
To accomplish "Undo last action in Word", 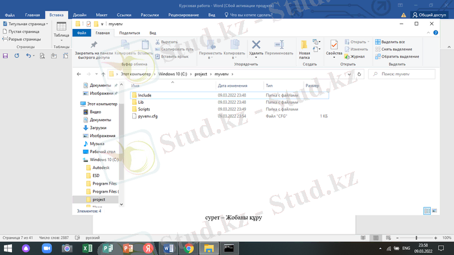I will click(x=28, y=56).
